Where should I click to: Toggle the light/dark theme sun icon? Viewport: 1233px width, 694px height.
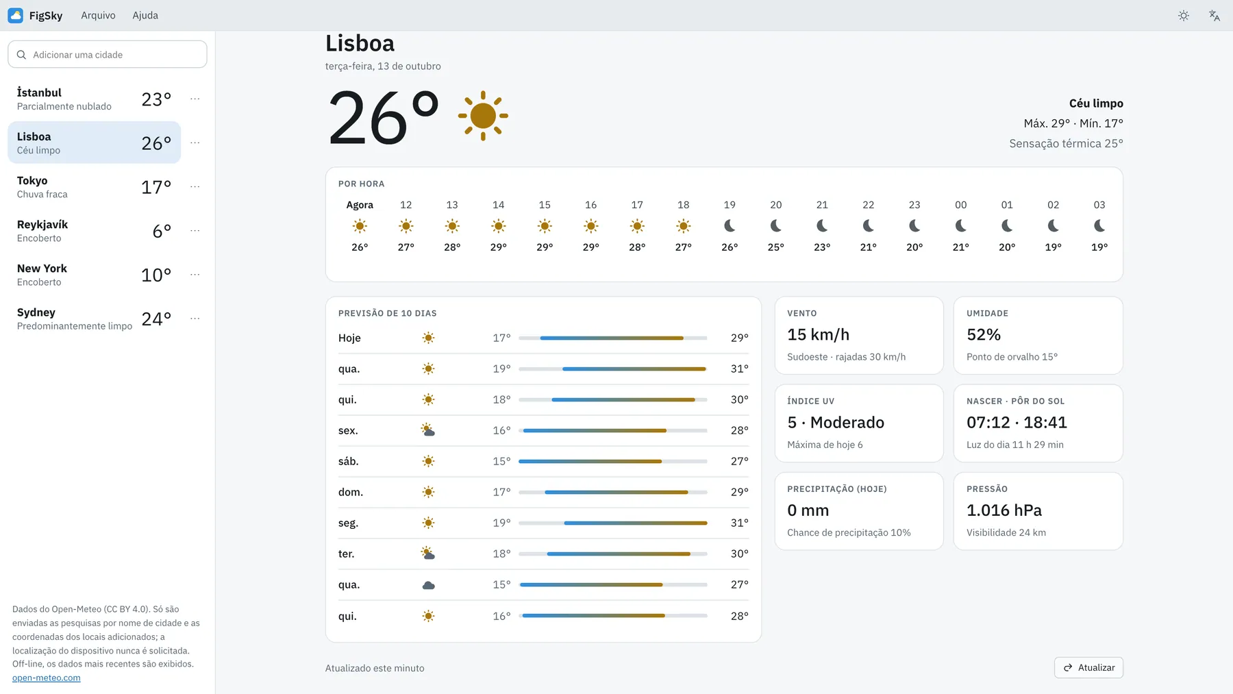(1183, 16)
